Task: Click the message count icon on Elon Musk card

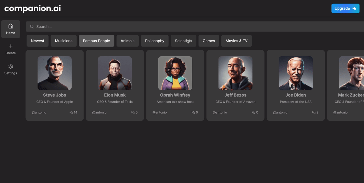Action: click(x=133, y=113)
